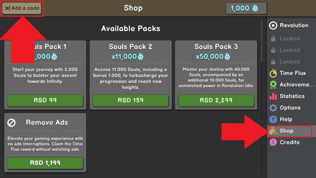316x178 pixels.
Task: Click the code scanner icon on Add a code
Action: [x=7, y=8]
